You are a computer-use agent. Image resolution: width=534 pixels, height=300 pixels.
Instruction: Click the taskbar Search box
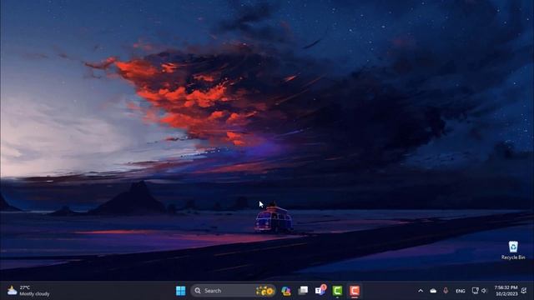[x=234, y=291]
